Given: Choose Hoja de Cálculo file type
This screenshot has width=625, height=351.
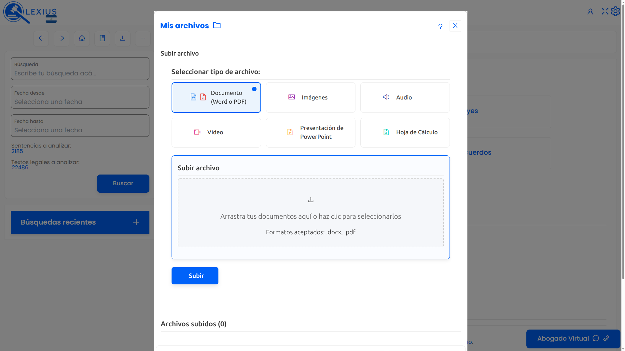Looking at the screenshot, I should click(x=405, y=133).
